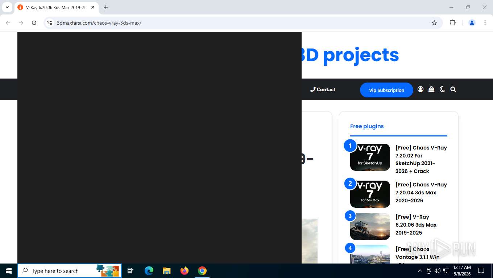The image size is (493, 278).
Task: Toggle dark mode with the moon icon
Action: [442, 89]
